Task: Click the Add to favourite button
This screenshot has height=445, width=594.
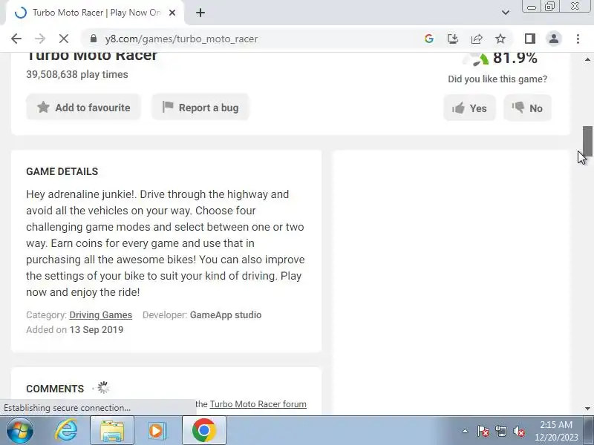Action: pyautogui.click(x=83, y=108)
